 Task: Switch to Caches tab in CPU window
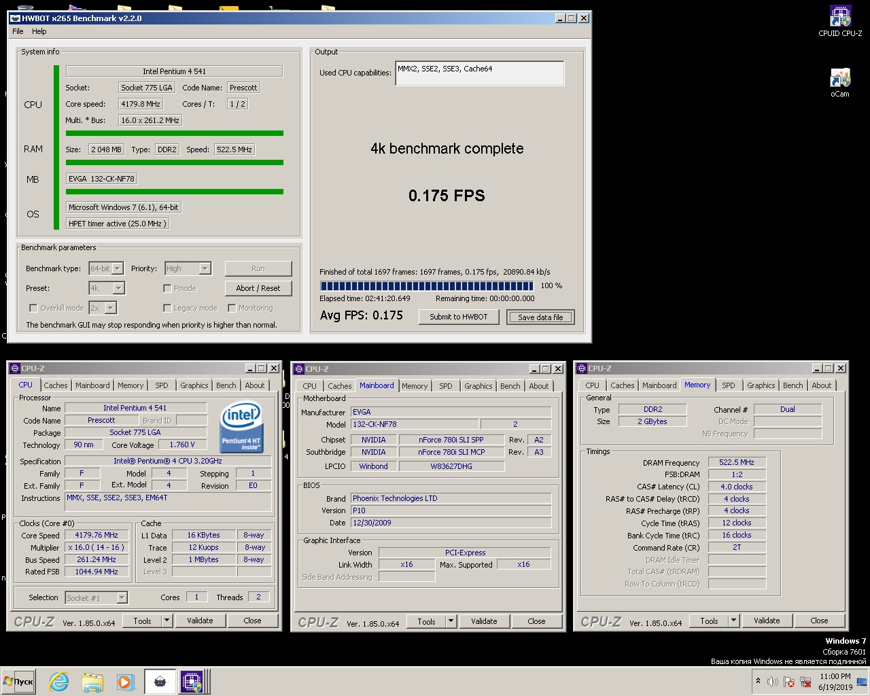tap(56, 385)
